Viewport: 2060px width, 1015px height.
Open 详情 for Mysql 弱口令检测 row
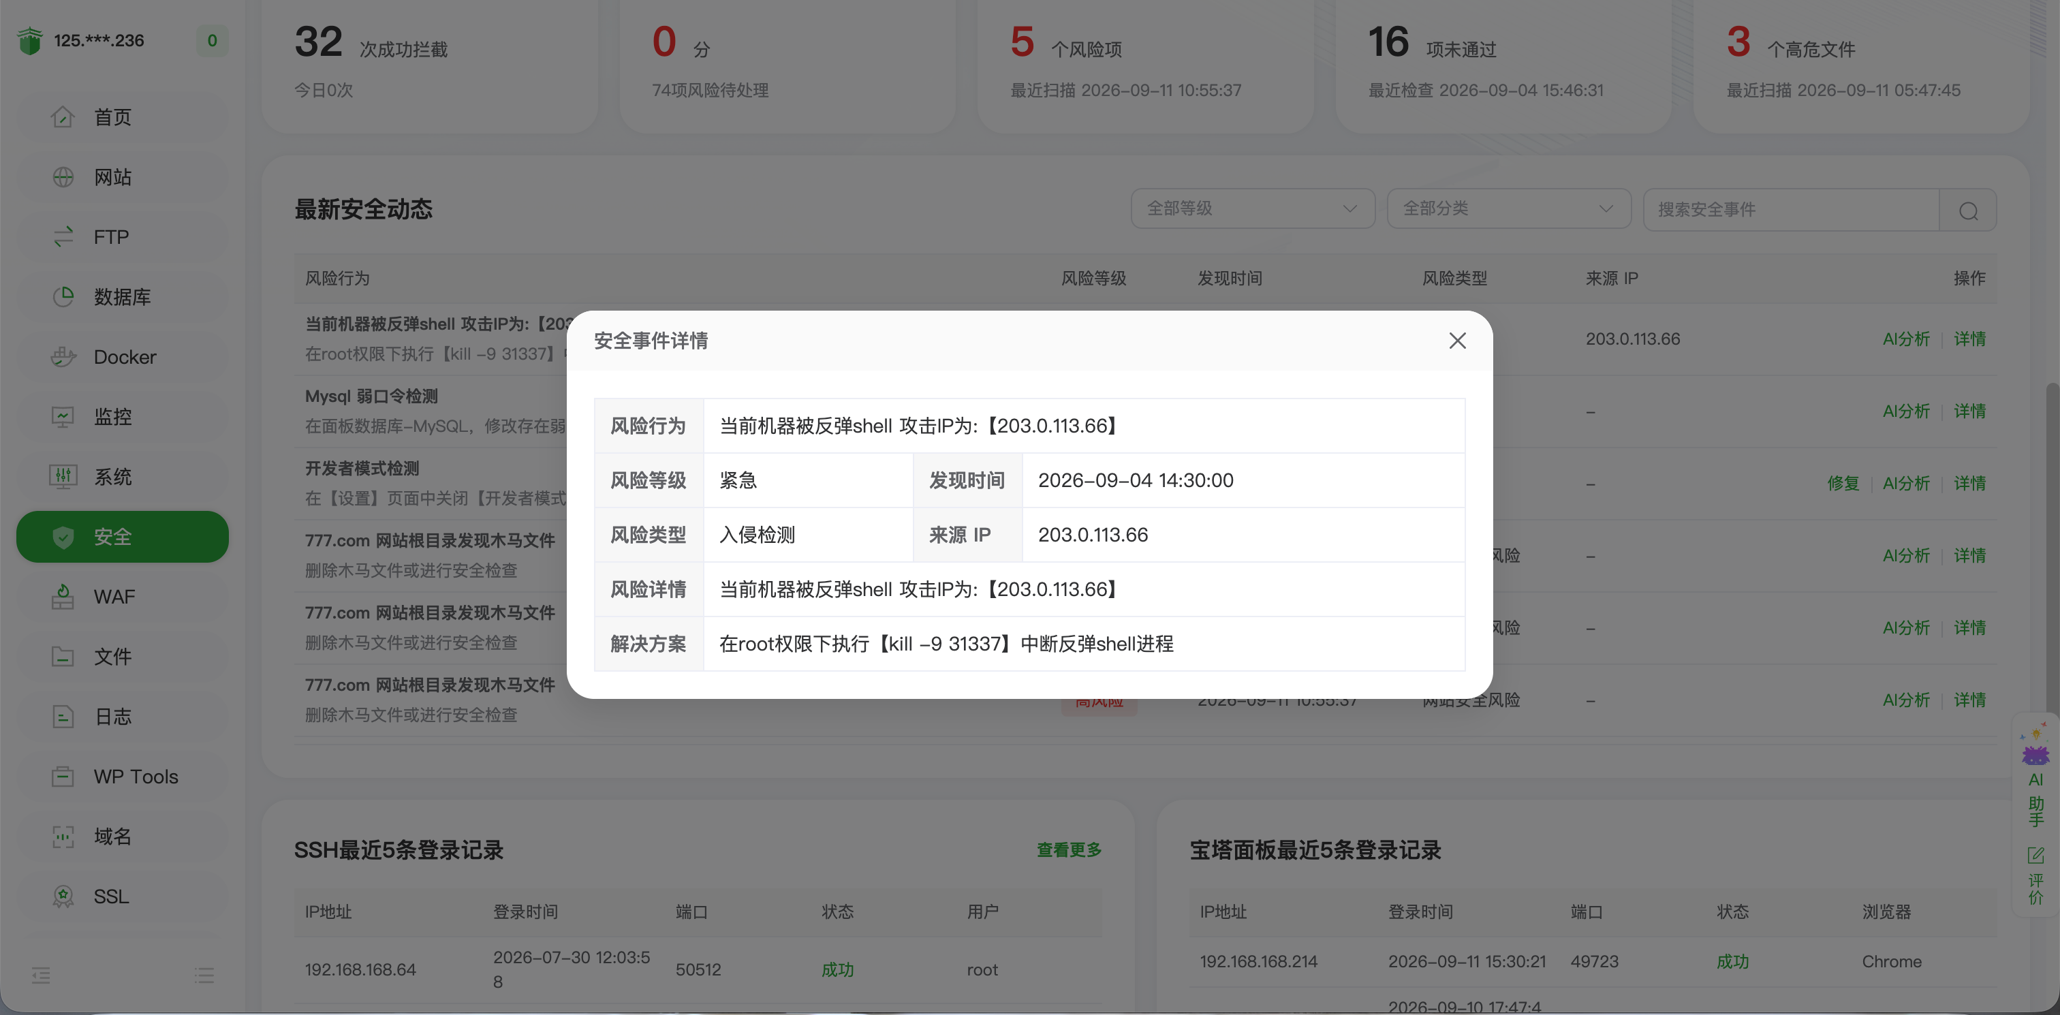1969,411
